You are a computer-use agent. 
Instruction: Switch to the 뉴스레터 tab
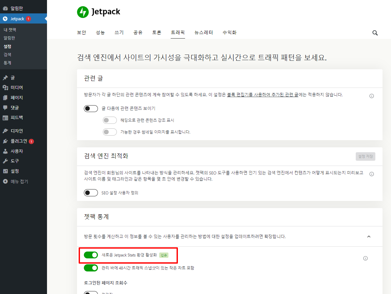pos(204,32)
